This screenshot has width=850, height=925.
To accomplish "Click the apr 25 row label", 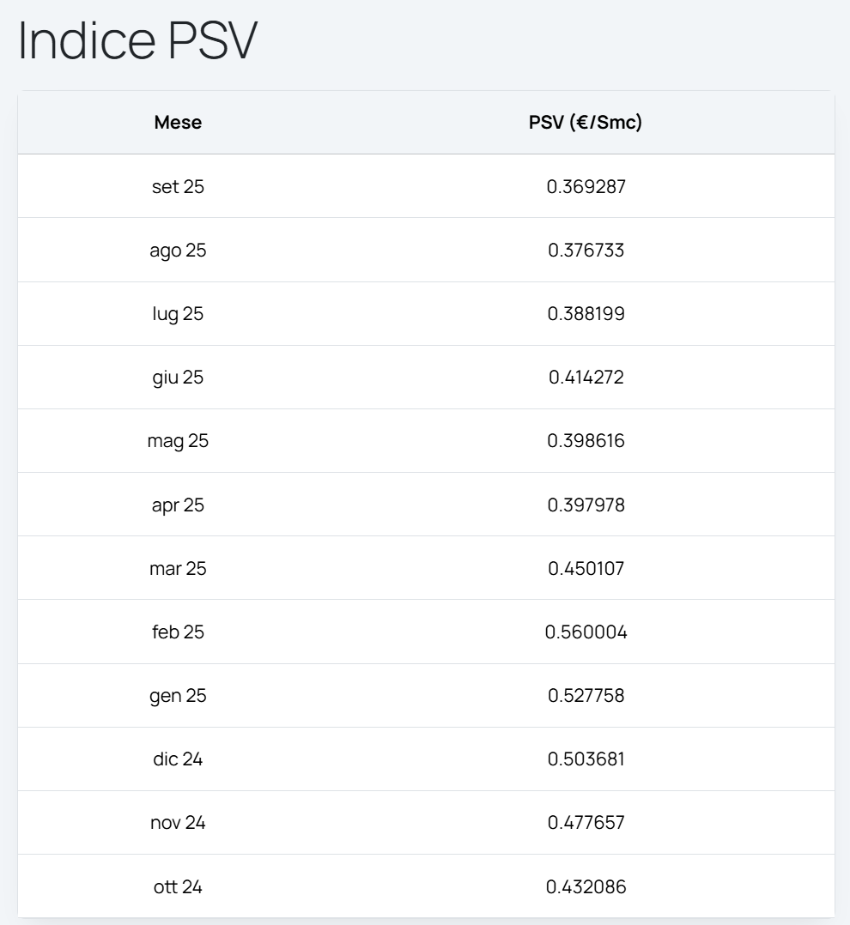I will 178,505.
